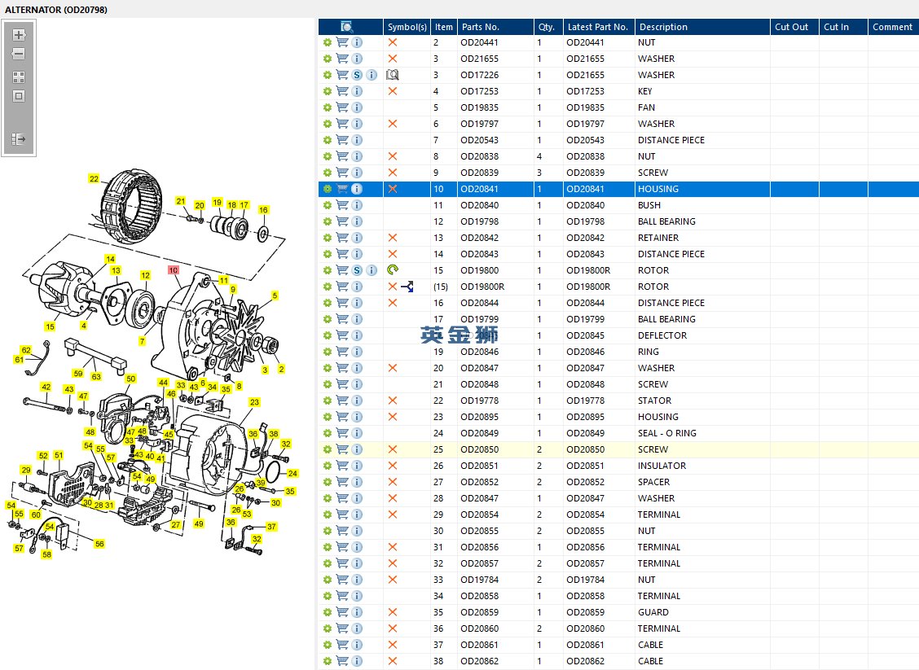
Task: Click the Cut Out column header
Action: pyautogui.click(x=794, y=27)
